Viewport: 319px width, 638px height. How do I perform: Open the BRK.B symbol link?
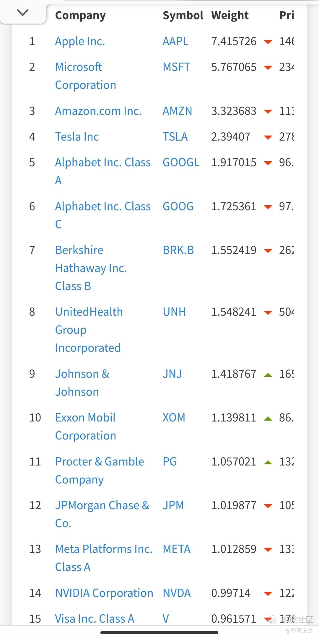pyautogui.click(x=178, y=250)
